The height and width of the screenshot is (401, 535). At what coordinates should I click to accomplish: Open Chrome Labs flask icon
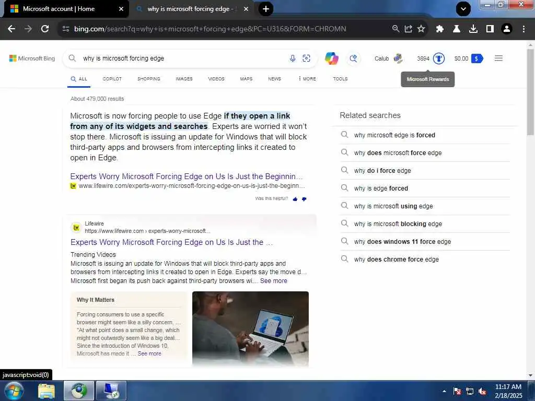point(457,29)
